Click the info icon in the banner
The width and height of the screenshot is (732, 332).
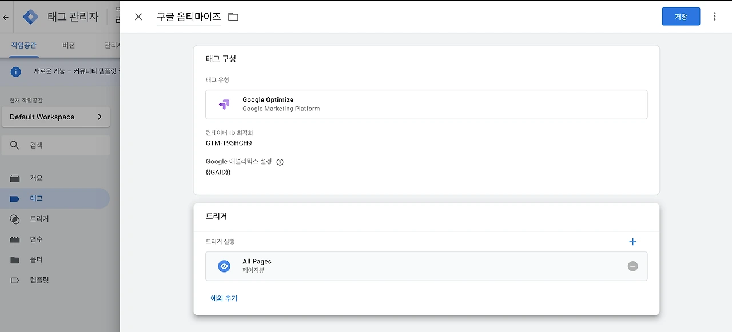pyautogui.click(x=15, y=71)
